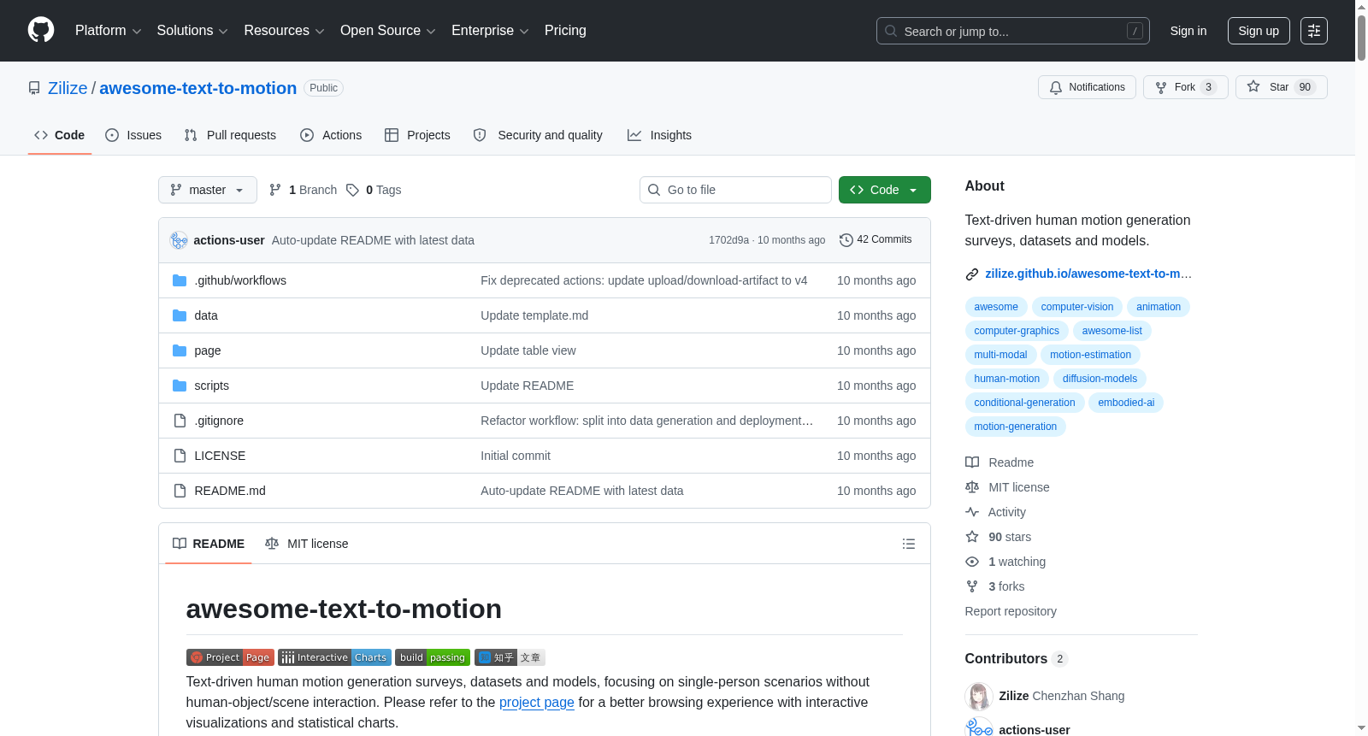Switch to the Issues tab
Viewport: 1368px width, 736px height.
[x=133, y=135]
